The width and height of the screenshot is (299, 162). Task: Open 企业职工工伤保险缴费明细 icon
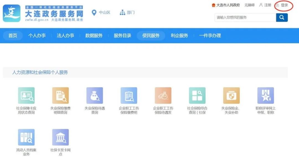(129, 96)
